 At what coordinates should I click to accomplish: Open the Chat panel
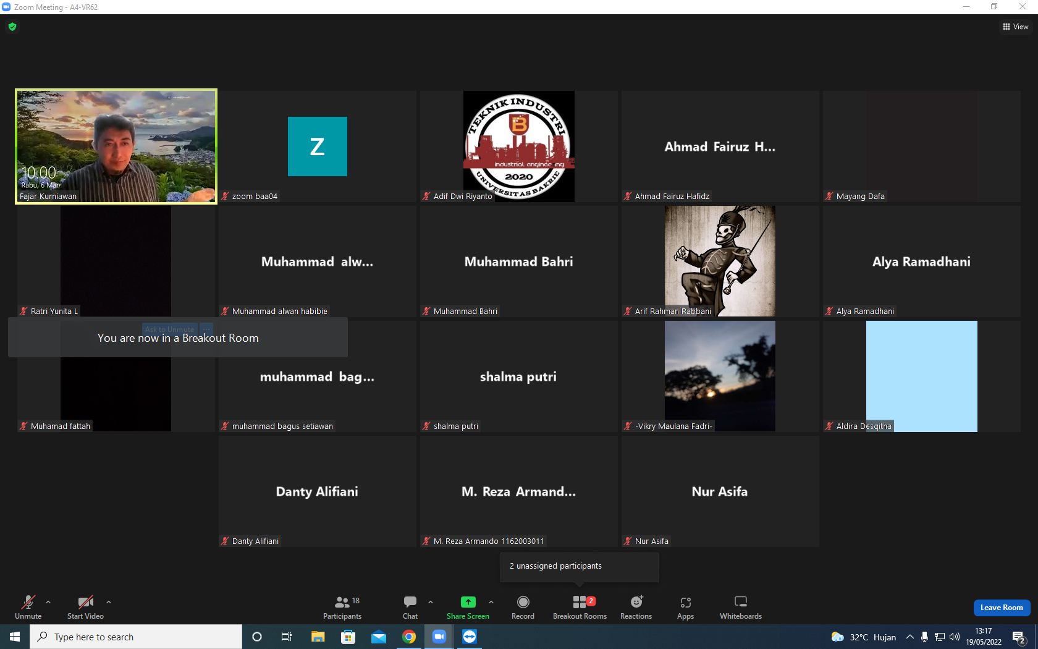[410, 608]
